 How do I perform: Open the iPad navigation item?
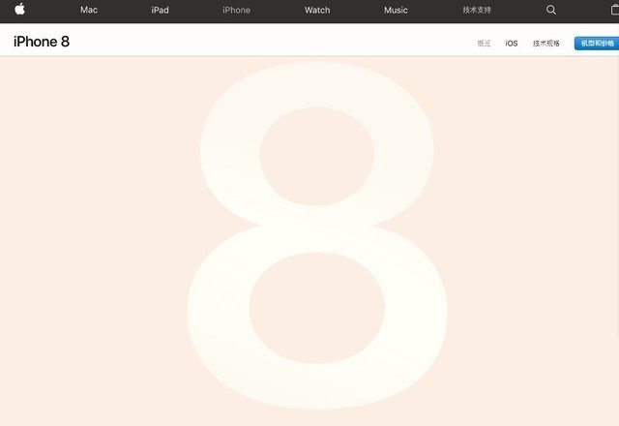pos(160,10)
